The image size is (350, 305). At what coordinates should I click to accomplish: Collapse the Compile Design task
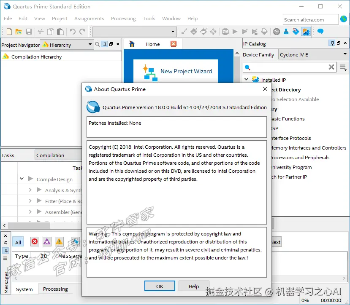click(x=22, y=179)
